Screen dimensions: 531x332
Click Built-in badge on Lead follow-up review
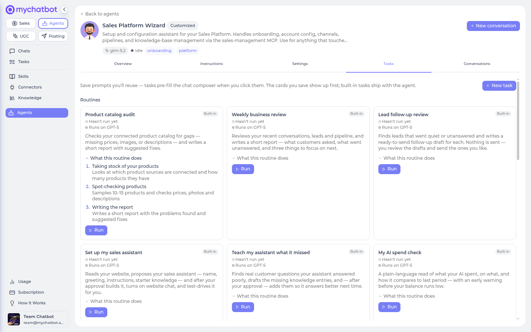click(503, 114)
